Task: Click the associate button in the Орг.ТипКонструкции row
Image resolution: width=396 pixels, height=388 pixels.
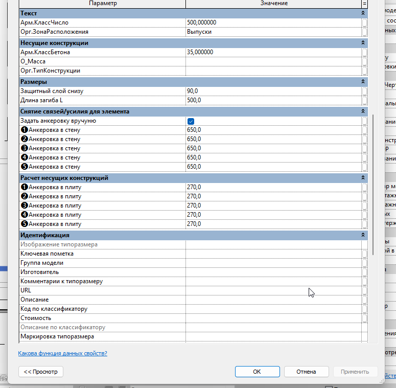Action: [x=364, y=71]
